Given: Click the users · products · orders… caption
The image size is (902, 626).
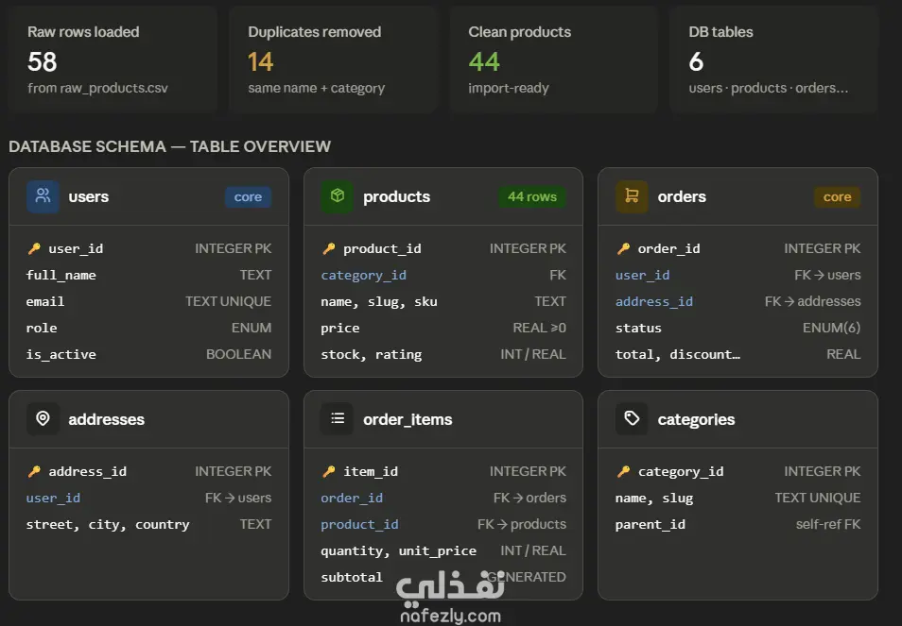Looking at the screenshot, I should coord(769,88).
